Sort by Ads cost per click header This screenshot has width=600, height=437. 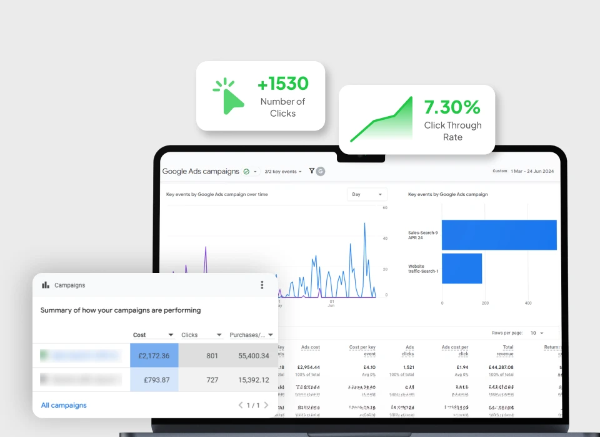coord(455,351)
